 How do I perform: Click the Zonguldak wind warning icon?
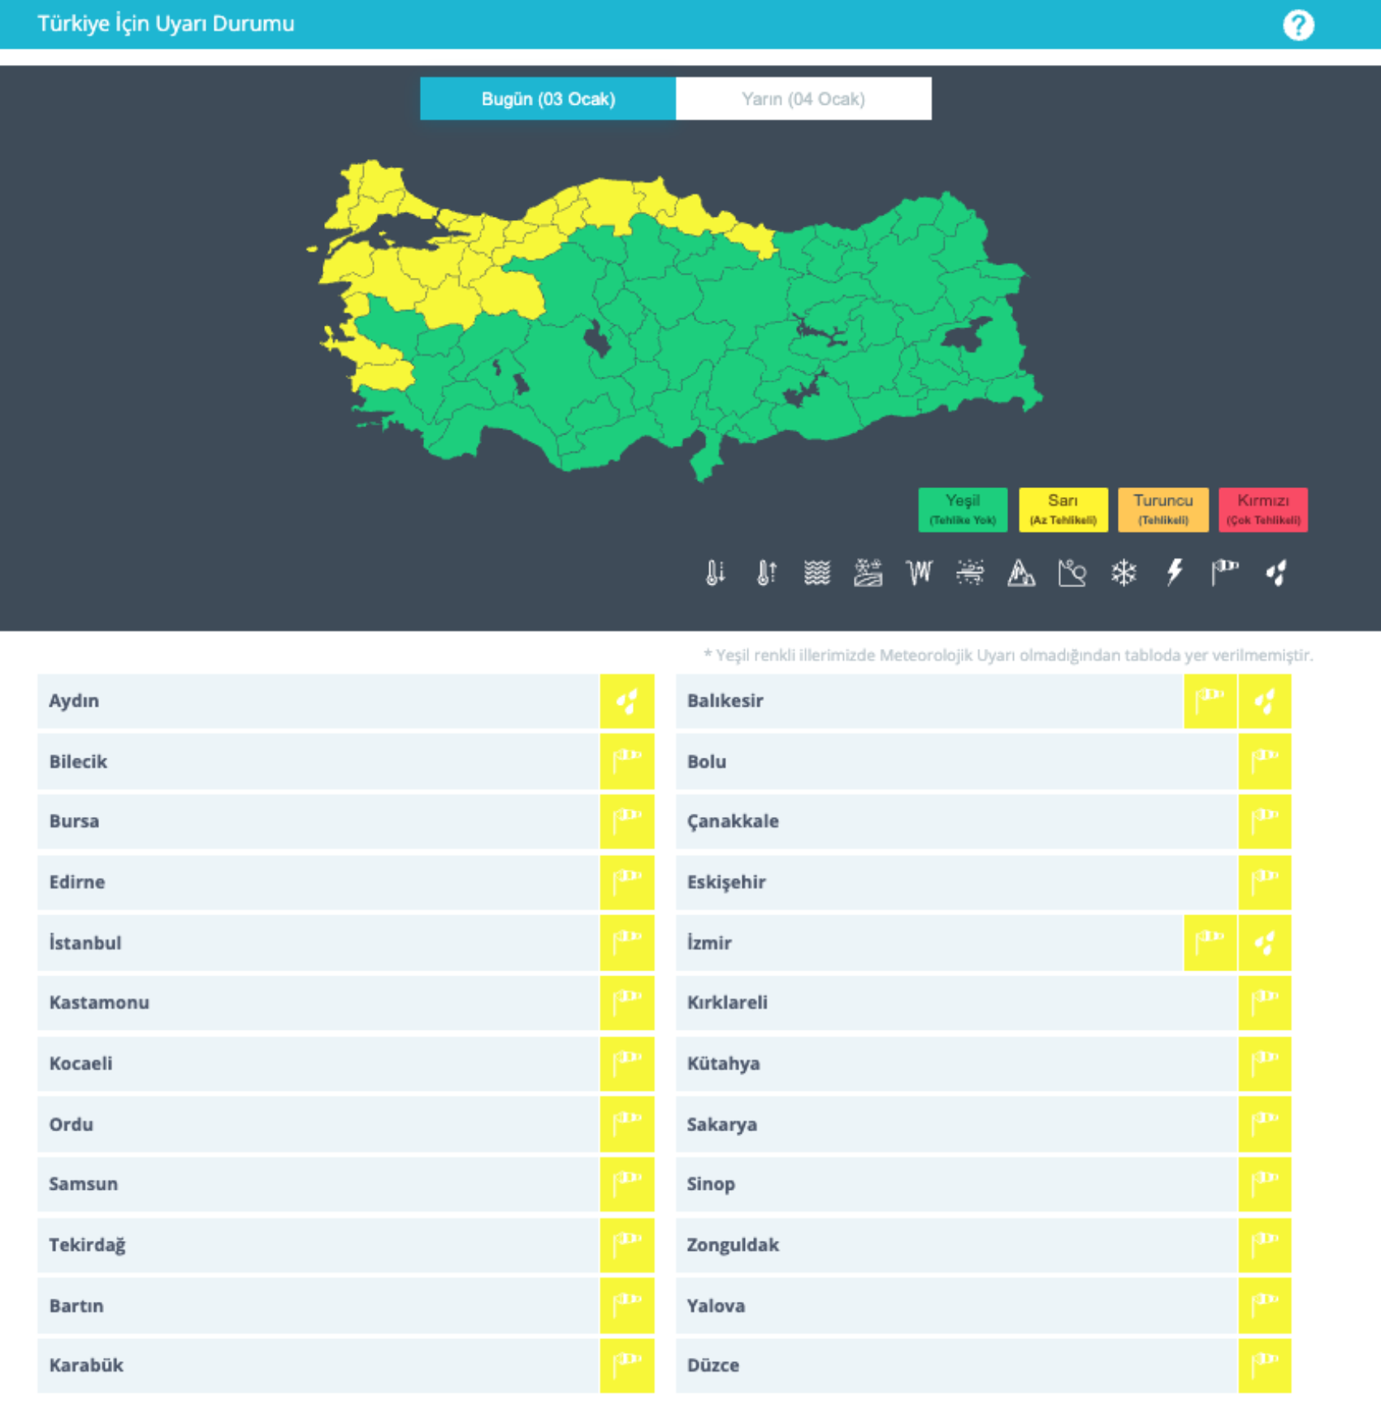[x=1264, y=1244]
